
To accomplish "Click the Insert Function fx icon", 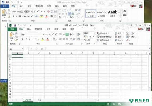I will pyautogui.click(x=42, y=48).
